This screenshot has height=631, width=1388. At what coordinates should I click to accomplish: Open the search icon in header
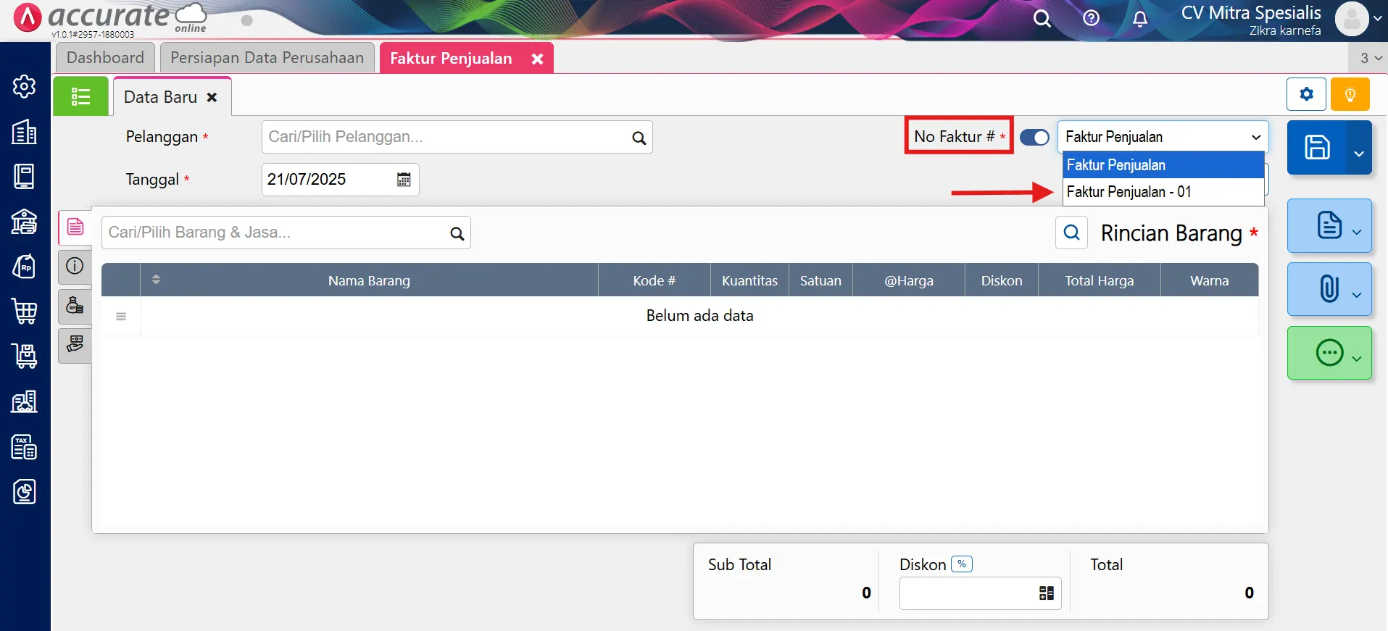[x=1042, y=19]
